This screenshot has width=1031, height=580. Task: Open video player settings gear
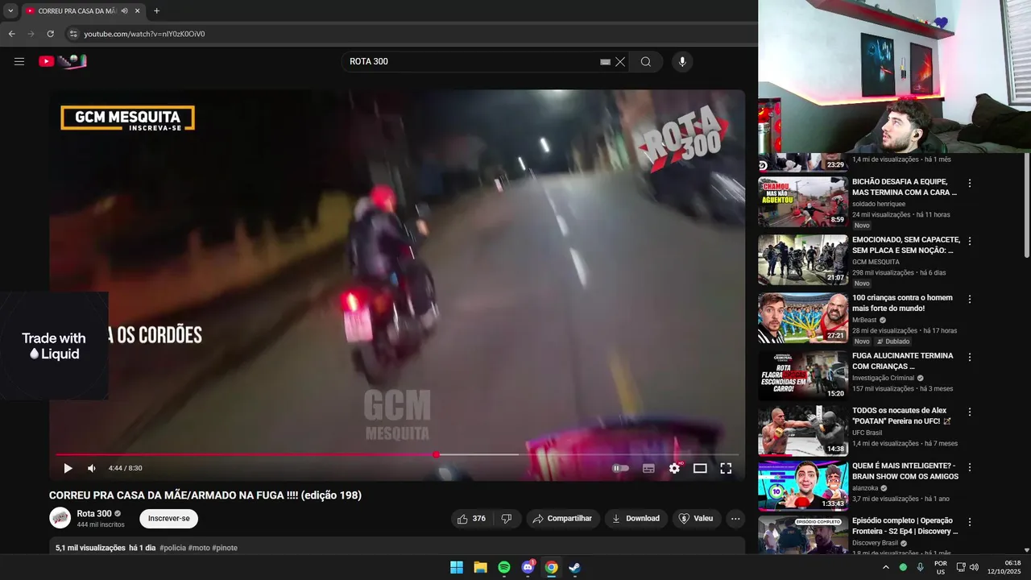coord(675,468)
